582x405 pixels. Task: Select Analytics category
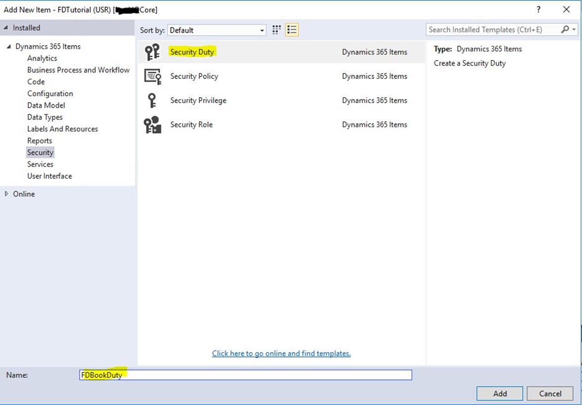click(42, 59)
